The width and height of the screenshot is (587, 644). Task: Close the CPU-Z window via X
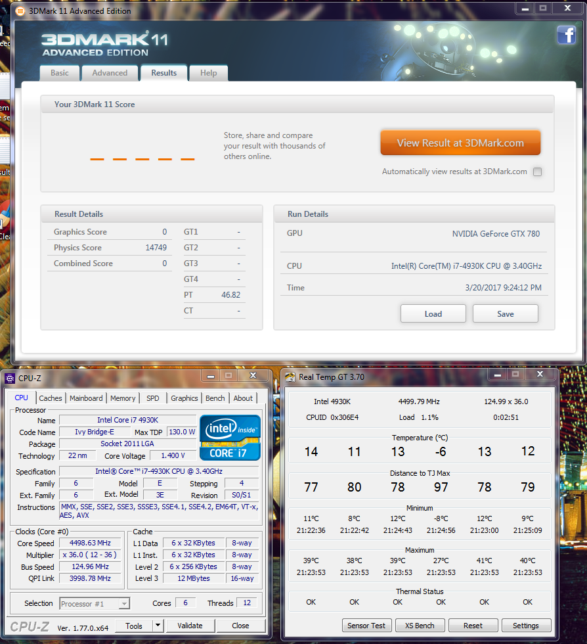point(253,376)
